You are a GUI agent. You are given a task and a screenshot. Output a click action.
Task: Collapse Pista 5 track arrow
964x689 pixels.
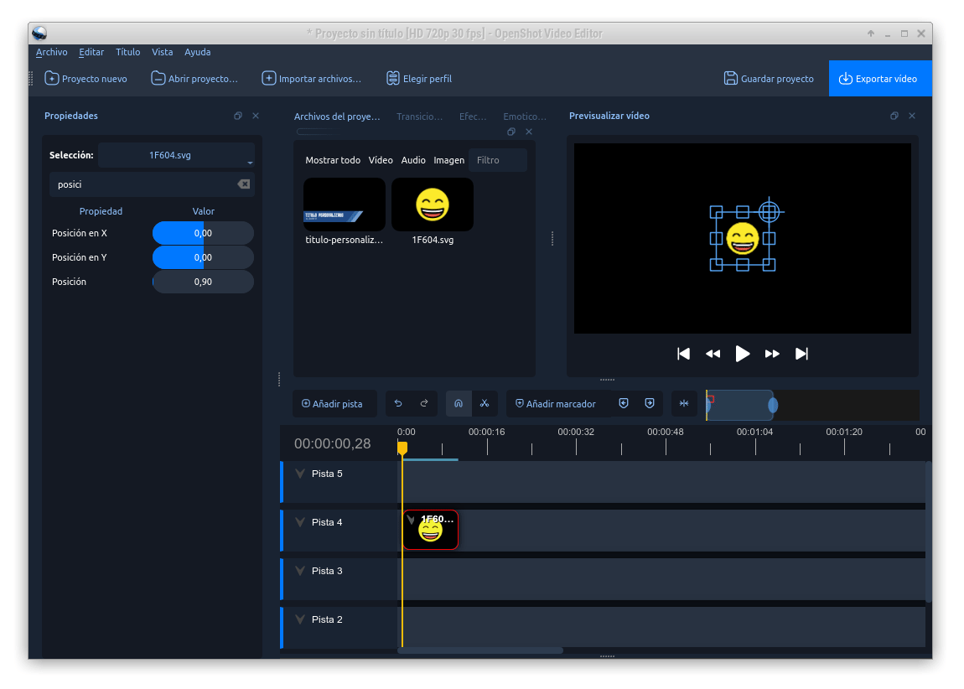coord(300,474)
